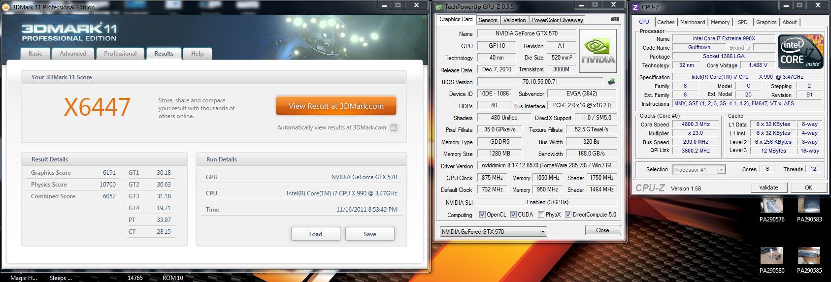Toggle automatically view results at 3DMark.com
Screen dimensions: 831x282
tap(394, 127)
